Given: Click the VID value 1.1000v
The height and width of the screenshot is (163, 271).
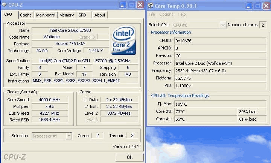Looking at the screenshot, I should [x=220, y=86].
